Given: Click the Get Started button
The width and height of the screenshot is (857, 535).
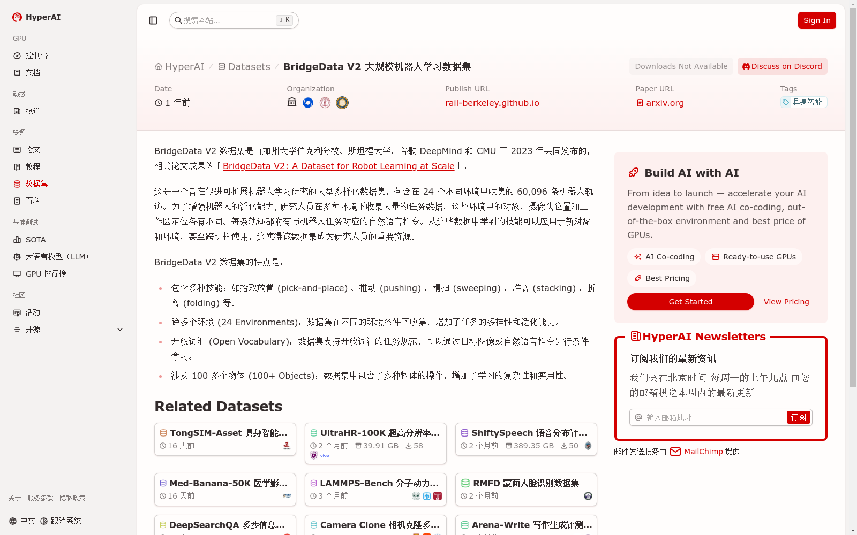Looking at the screenshot, I should pyautogui.click(x=690, y=302).
